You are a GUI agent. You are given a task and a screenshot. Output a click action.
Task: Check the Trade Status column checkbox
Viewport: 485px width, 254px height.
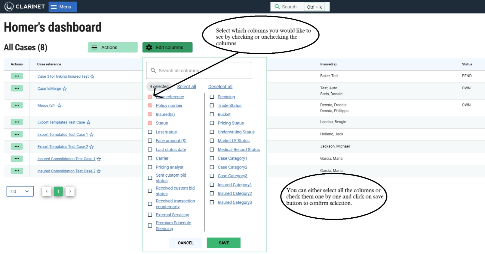click(212, 106)
